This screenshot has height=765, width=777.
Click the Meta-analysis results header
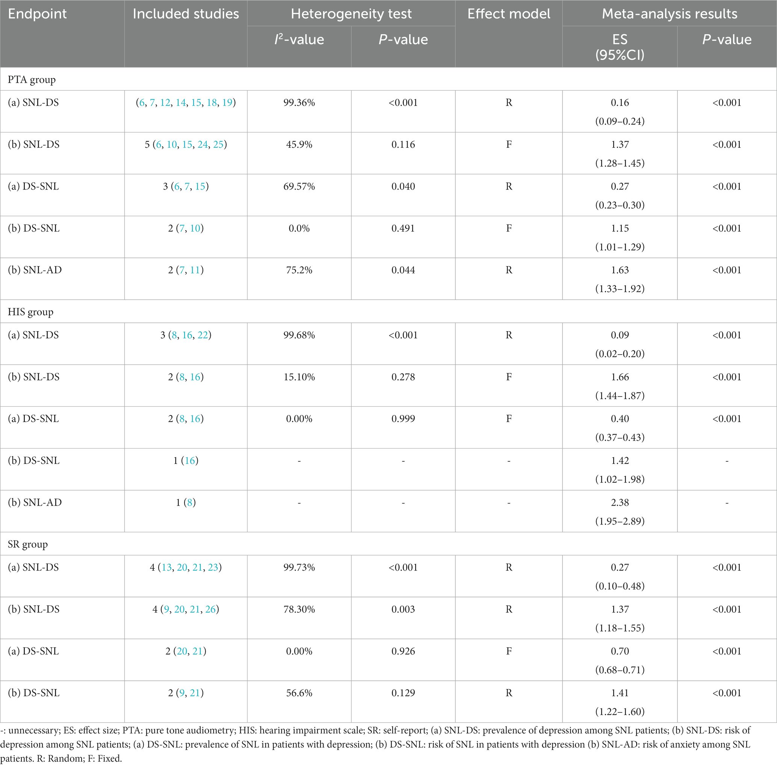(670, 14)
